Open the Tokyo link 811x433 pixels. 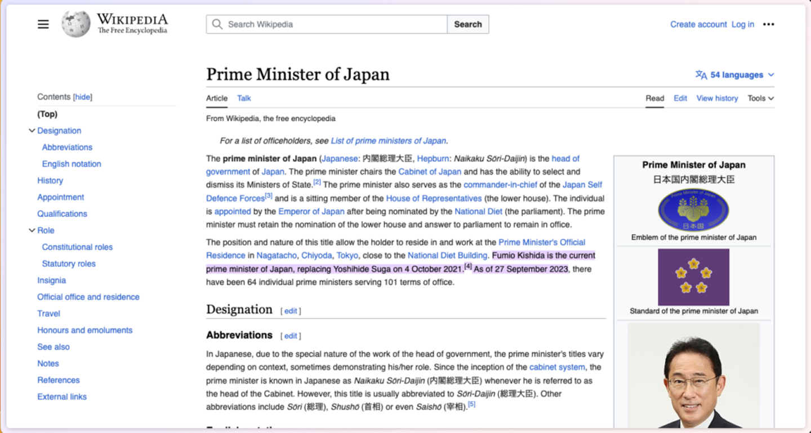click(x=347, y=255)
